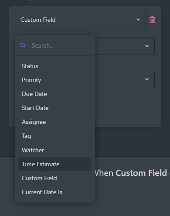
Task: Click bold Custom Field in the summary sentence
Action: pyautogui.click(x=141, y=173)
